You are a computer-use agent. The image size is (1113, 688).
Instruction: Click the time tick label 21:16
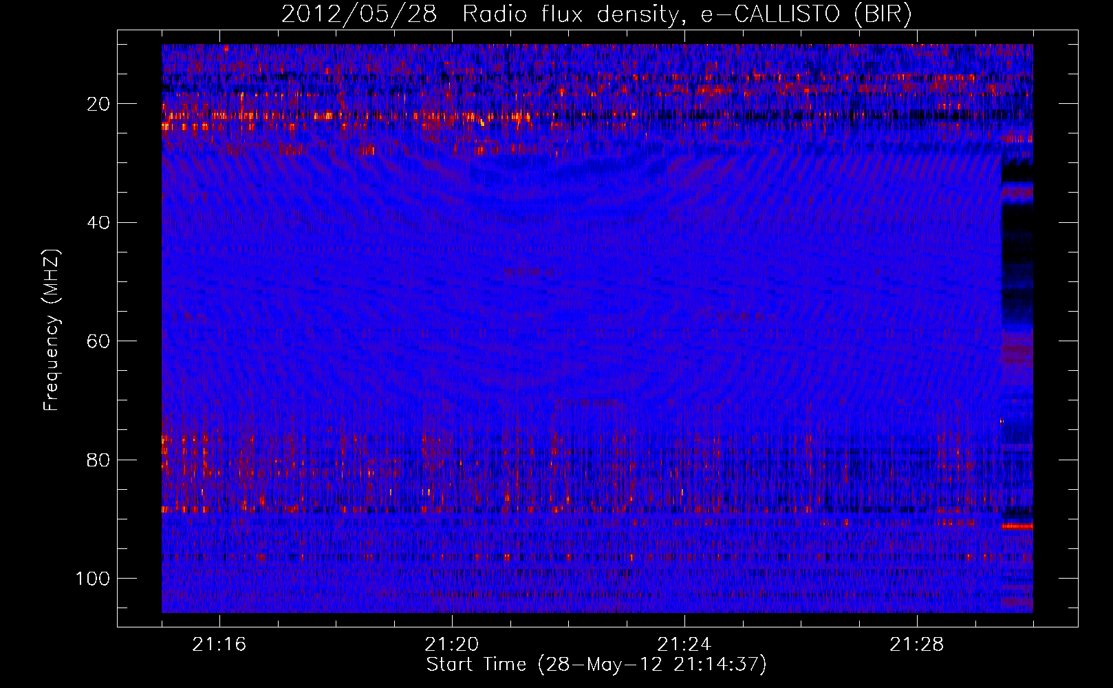point(219,645)
